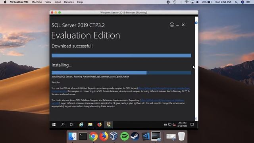Launch Internet Explorer from Windows taskbar
254x143 pixels.
(81, 124)
